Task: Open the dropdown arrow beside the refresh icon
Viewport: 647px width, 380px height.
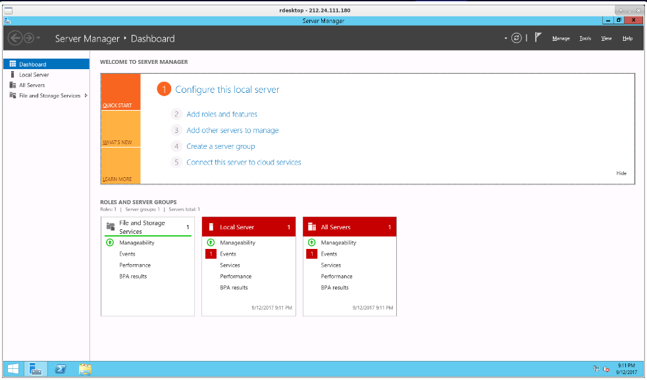Action: 506,38
